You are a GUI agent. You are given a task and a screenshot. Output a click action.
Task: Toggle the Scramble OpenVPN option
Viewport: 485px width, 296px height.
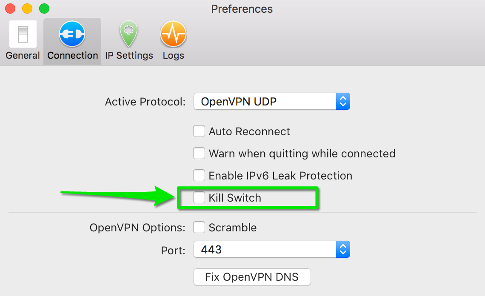pyautogui.click(x=199, y=228)
